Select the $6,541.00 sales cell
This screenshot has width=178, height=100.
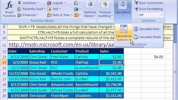point(112,73)
